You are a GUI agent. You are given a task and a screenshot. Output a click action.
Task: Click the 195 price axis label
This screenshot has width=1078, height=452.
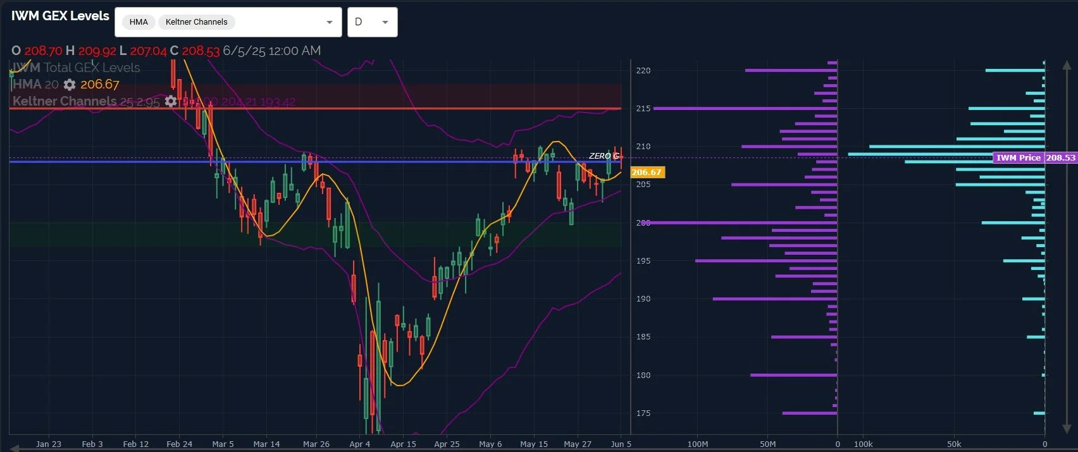(643, 260)
